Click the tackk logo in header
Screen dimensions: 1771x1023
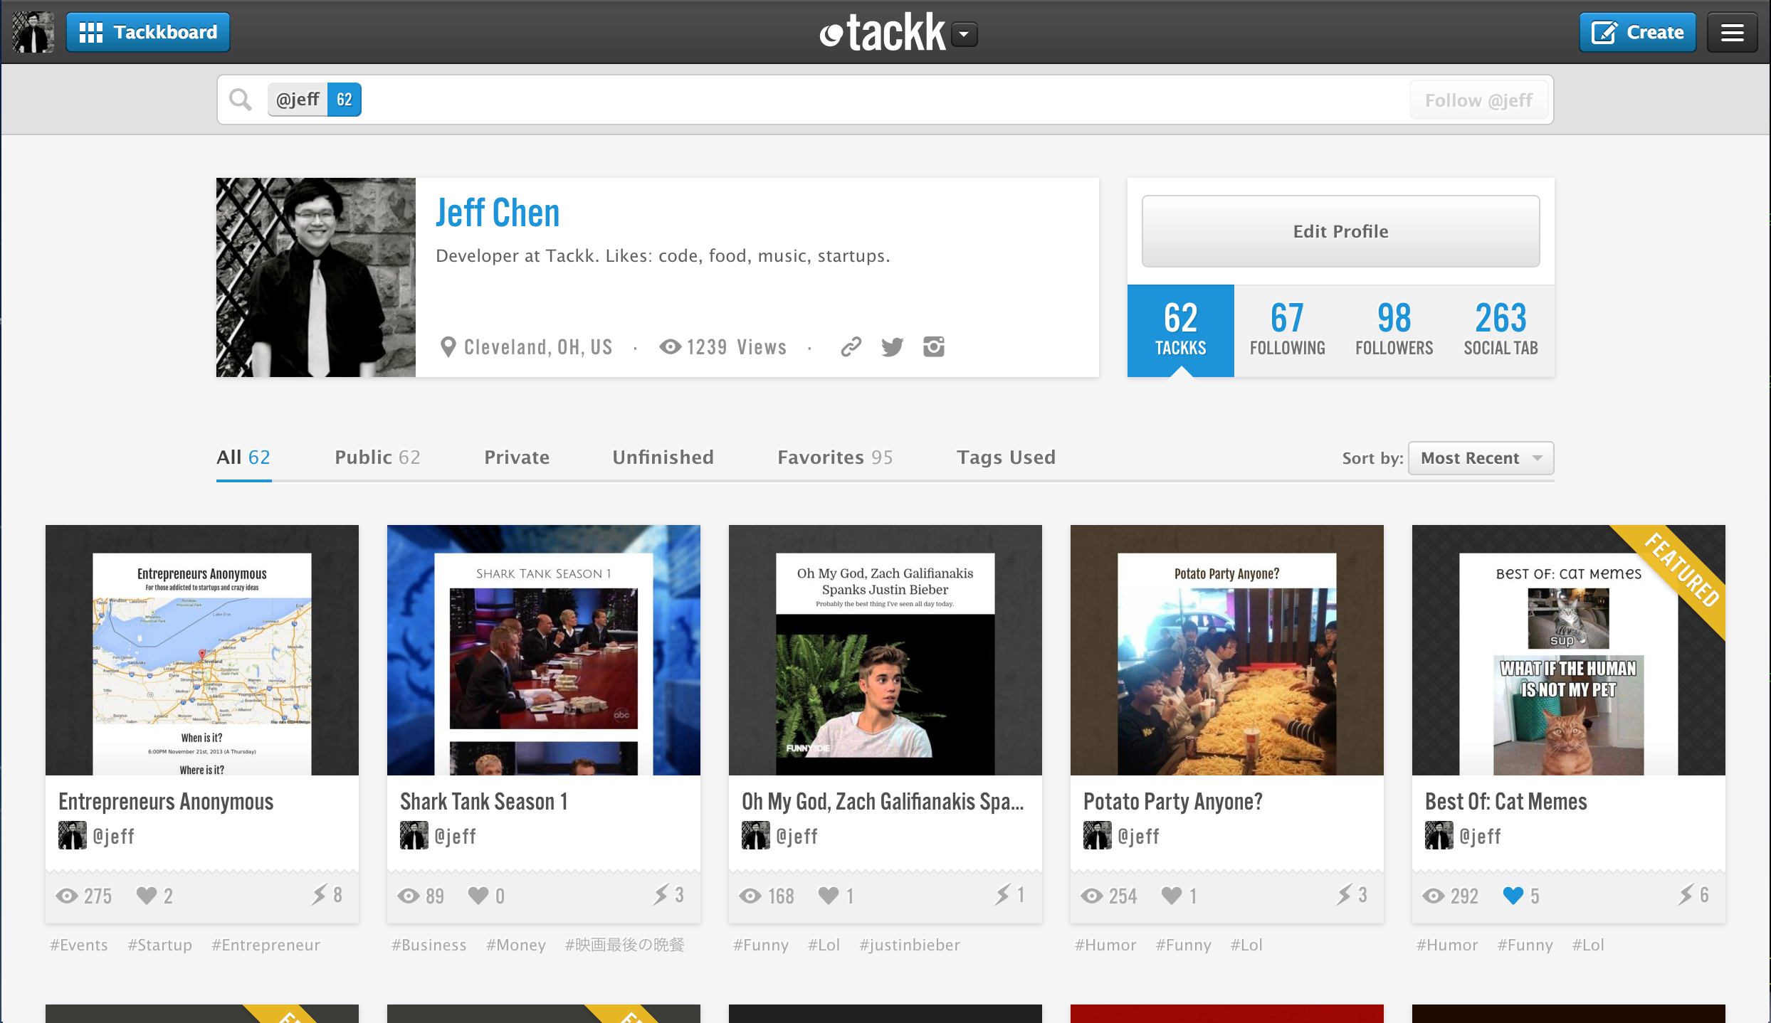click(883, 33)
